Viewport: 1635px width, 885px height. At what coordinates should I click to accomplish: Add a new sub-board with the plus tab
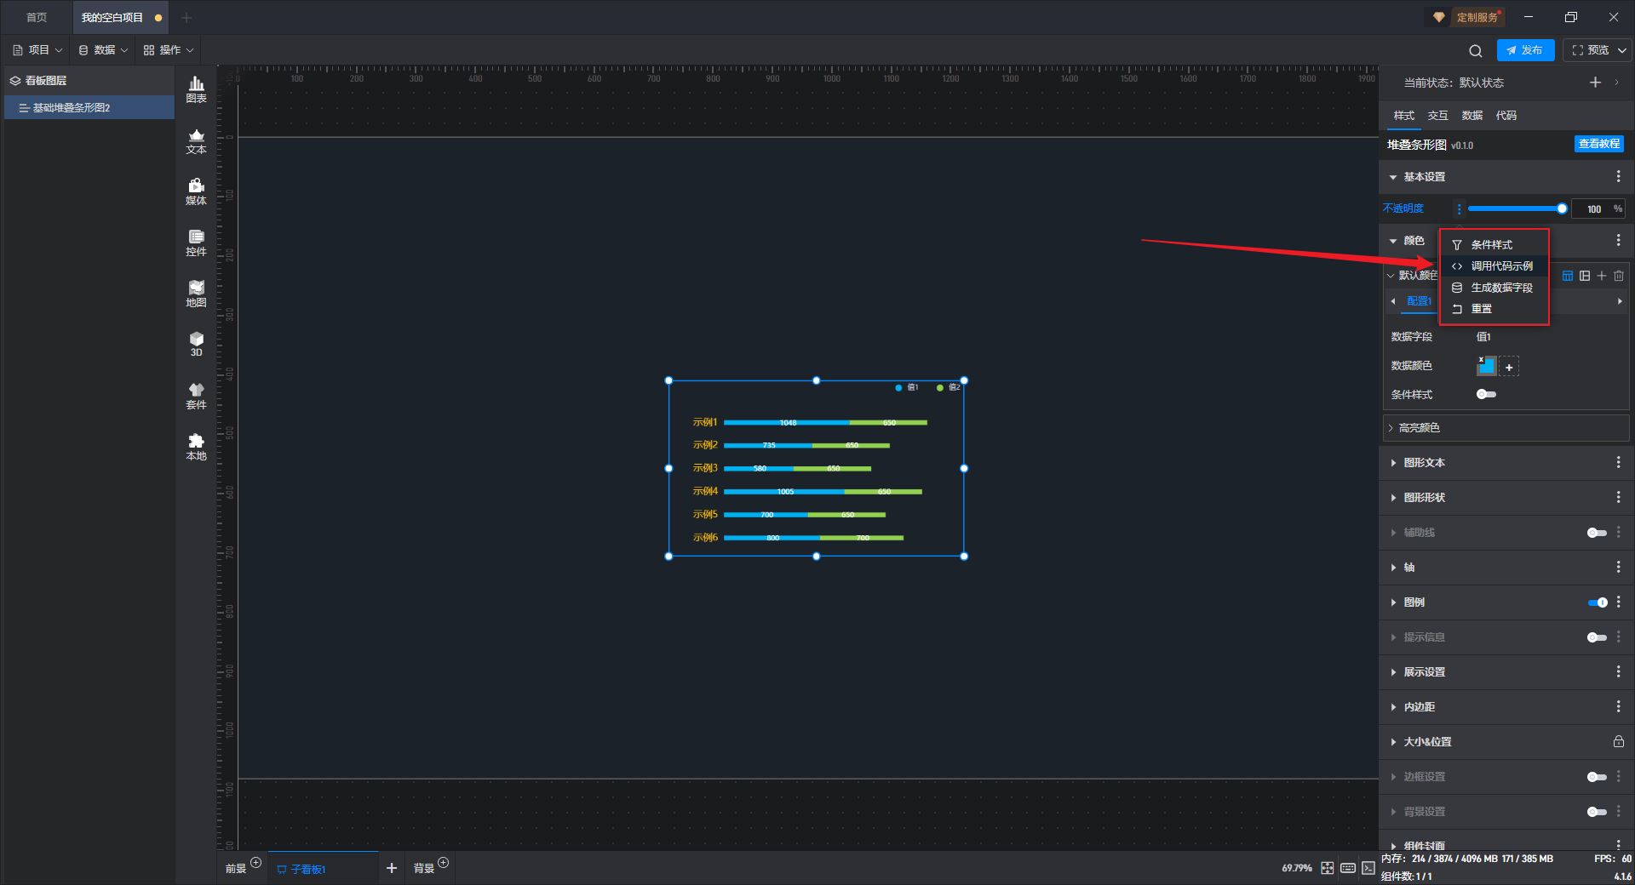coord(392,868)
